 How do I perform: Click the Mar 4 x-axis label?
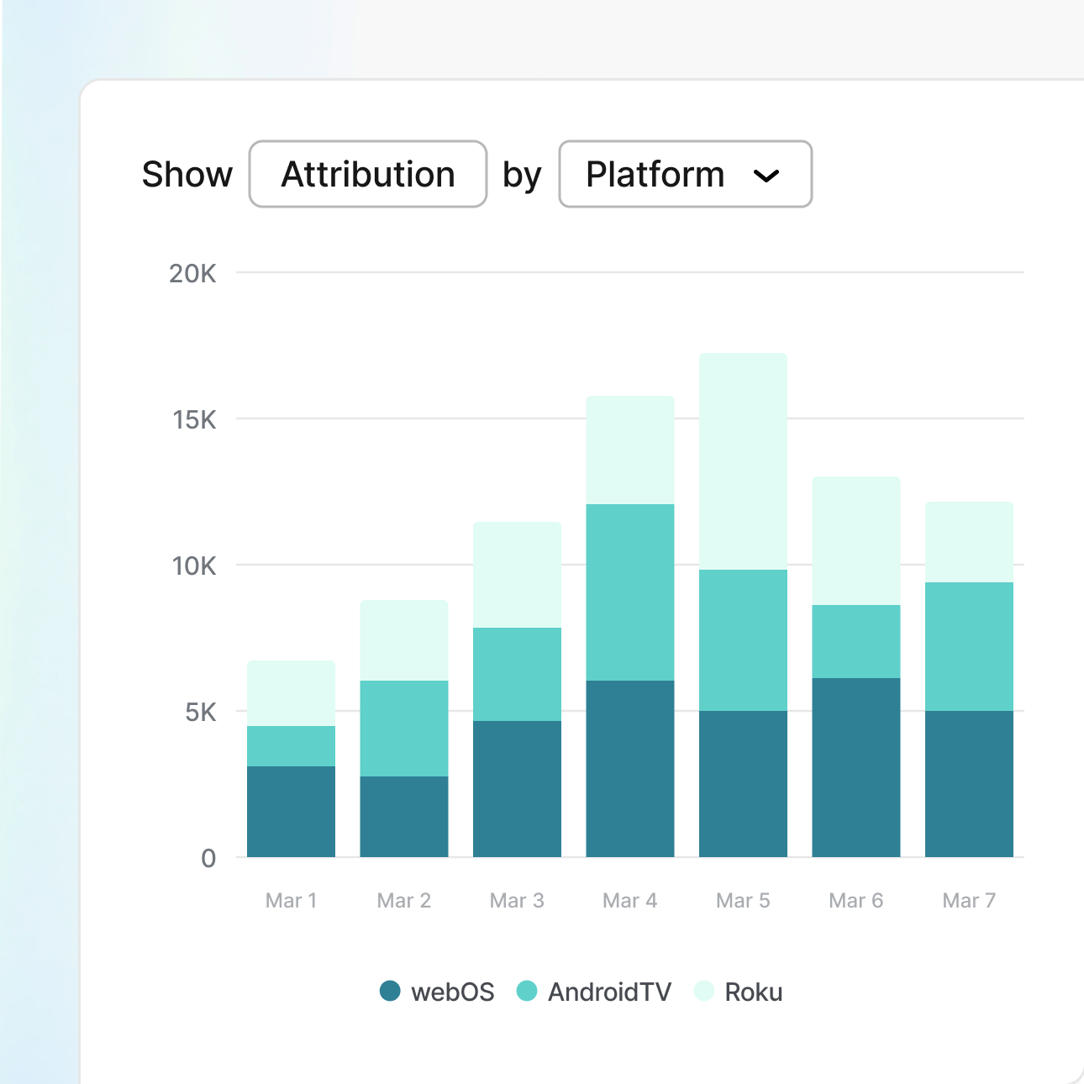(630, 901)
